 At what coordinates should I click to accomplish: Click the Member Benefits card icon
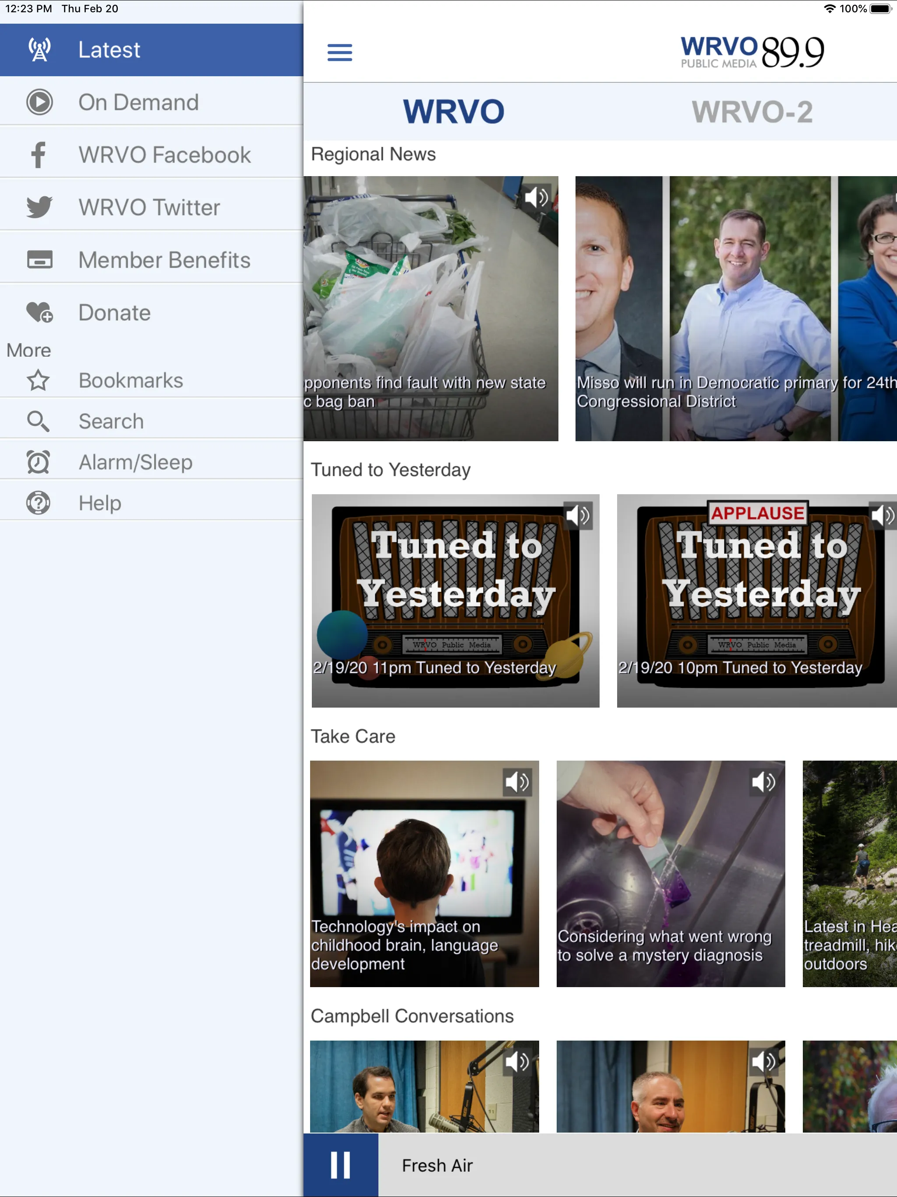39,260
